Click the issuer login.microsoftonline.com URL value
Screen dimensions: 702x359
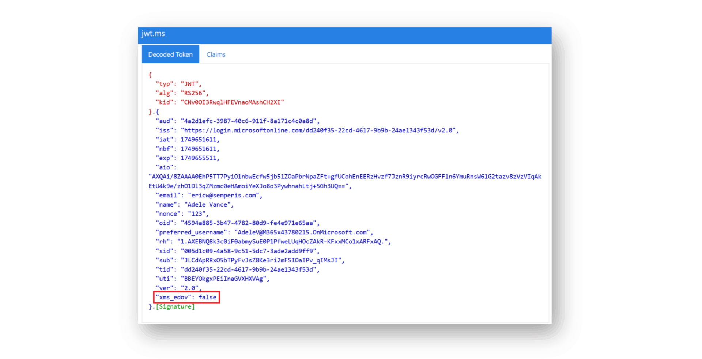[x=319, y=131]
